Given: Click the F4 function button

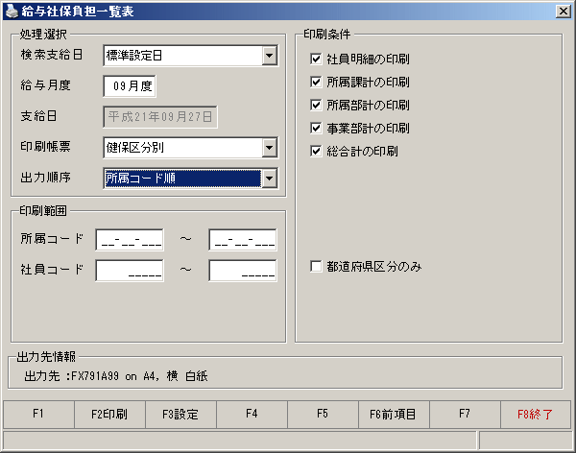Looking at the screenshot, I should pyautogui.click(x=252, y=415).
